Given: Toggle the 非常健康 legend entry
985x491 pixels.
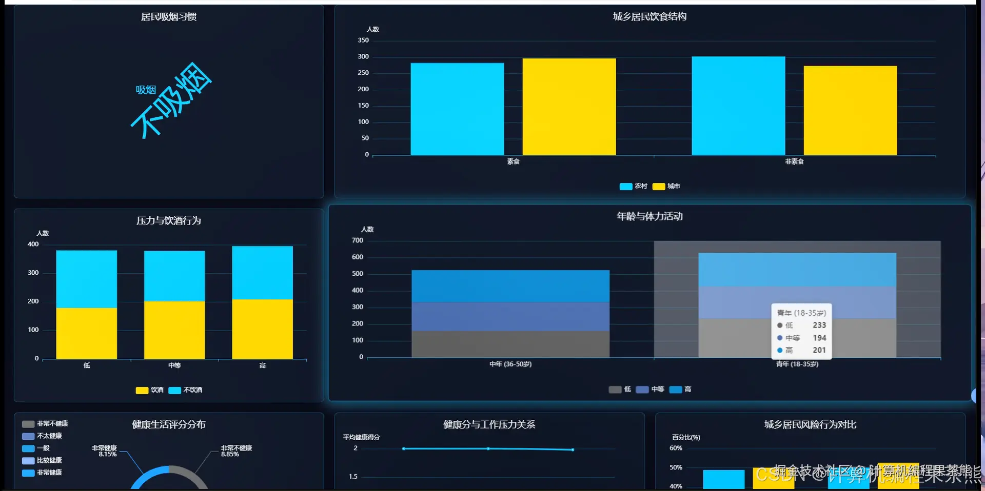Looking at the screenshot, I should pyautogui.click(x=42, y=473).
